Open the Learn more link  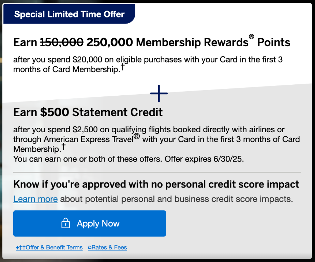click(x=35, y=199)
